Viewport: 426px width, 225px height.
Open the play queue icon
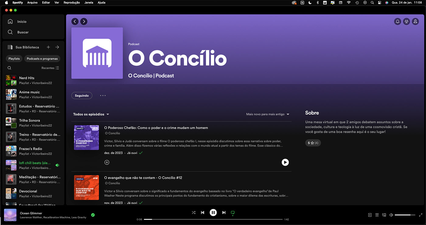[377, 215]
